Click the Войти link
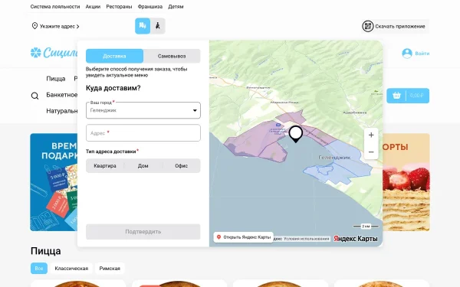Screen dimensions: 460x287 [422, 54]
